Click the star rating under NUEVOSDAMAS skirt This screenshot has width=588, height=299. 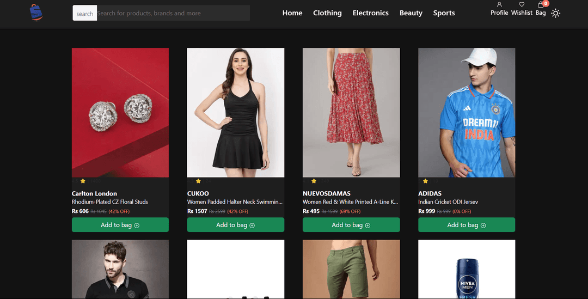(x=314, y=181)
